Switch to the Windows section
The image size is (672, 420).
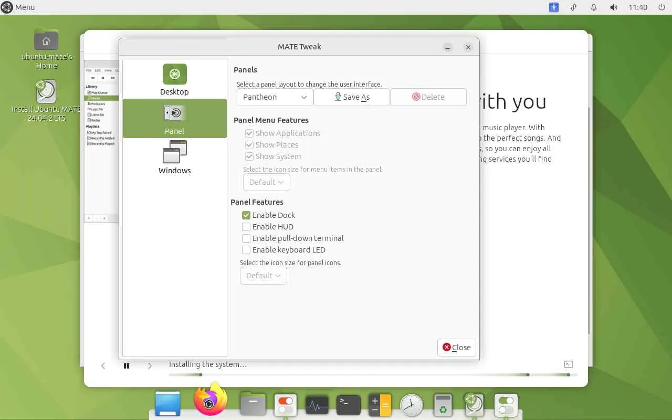click(174, 158)
